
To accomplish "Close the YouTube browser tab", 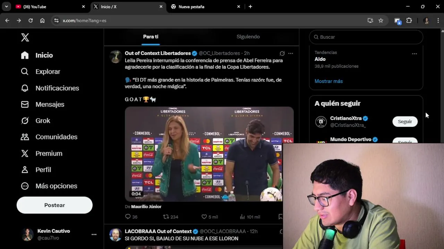I will pos(83,7).
